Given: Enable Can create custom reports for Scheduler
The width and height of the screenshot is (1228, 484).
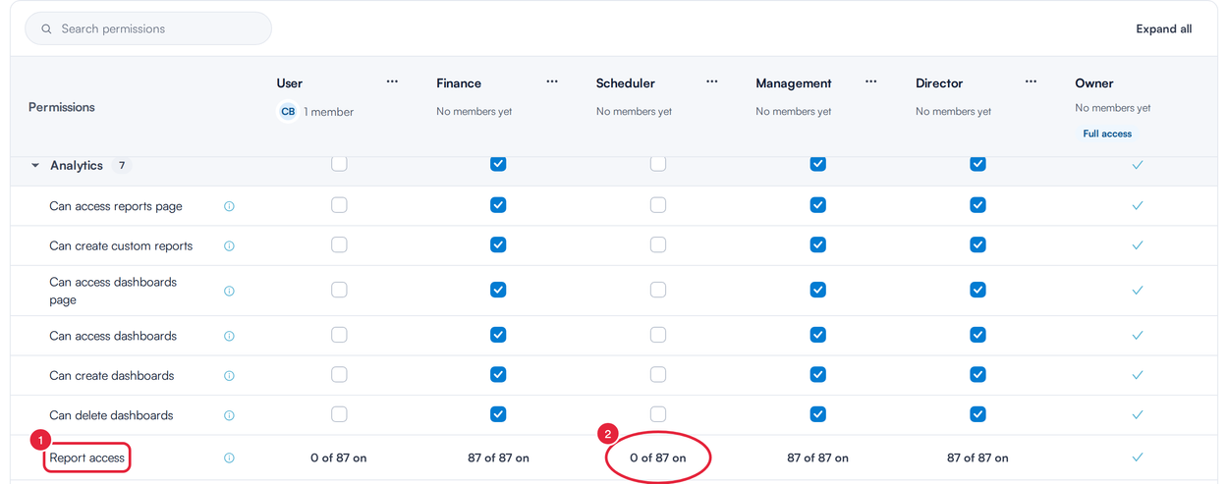Looking at the screenshot, I should pyautogui.click(x=658, y=244).
